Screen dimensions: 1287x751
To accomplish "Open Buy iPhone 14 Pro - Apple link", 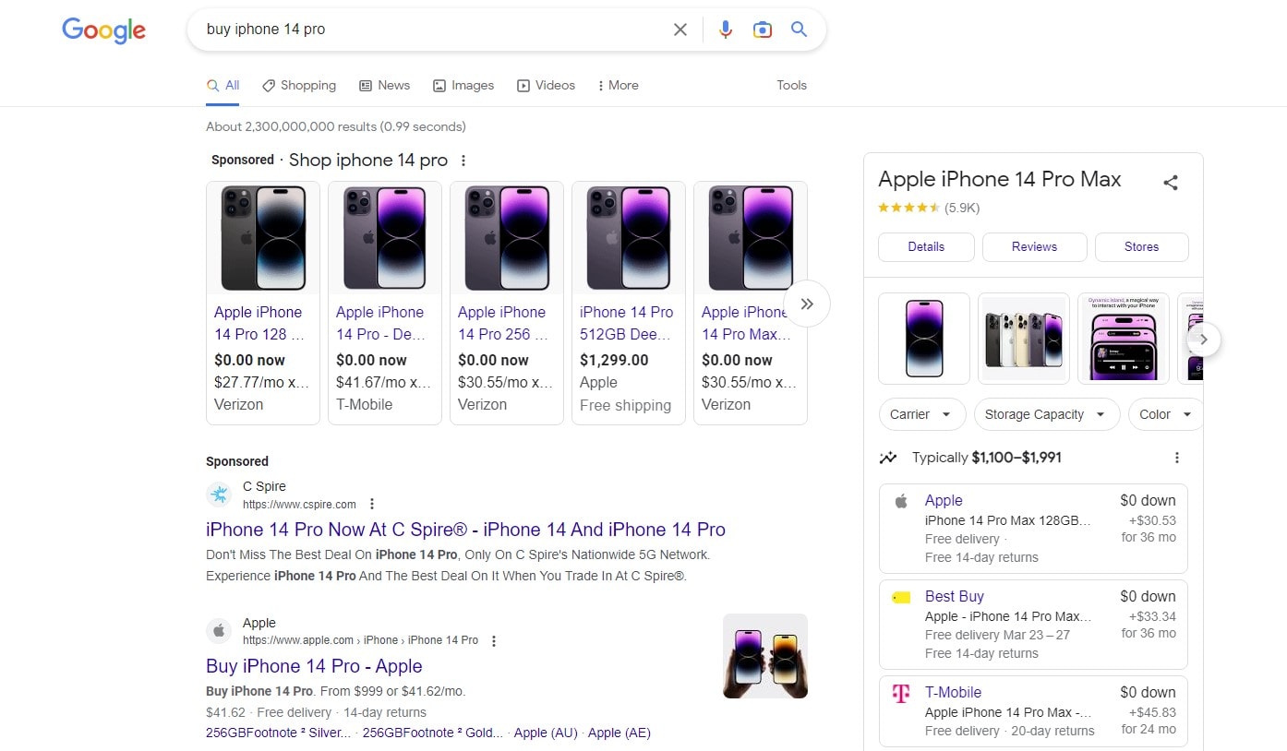I will pos(314,666).
